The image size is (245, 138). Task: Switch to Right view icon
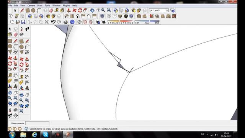click(83, 16)
